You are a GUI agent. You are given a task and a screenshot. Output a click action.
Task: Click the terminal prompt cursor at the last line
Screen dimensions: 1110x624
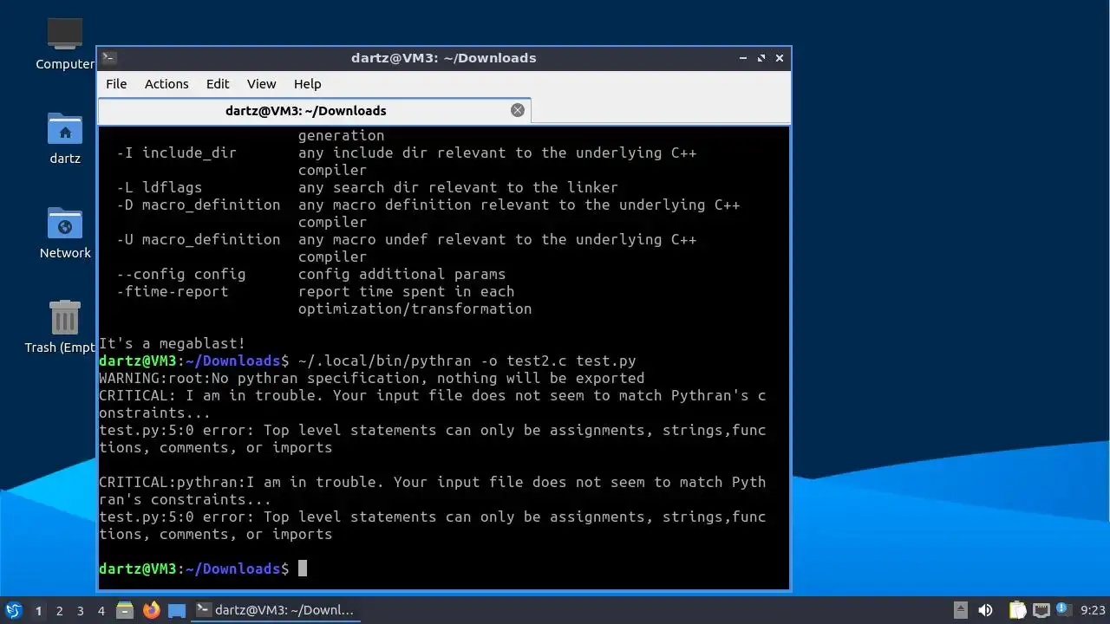303,569
